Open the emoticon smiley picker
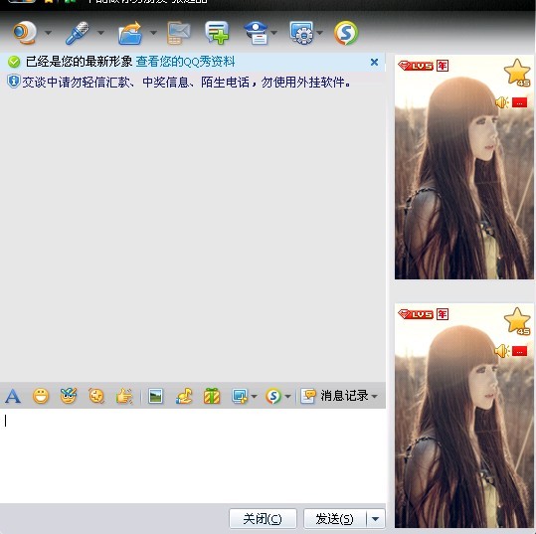The width and height of the screenshot is (536, 534). coord(41,396)
